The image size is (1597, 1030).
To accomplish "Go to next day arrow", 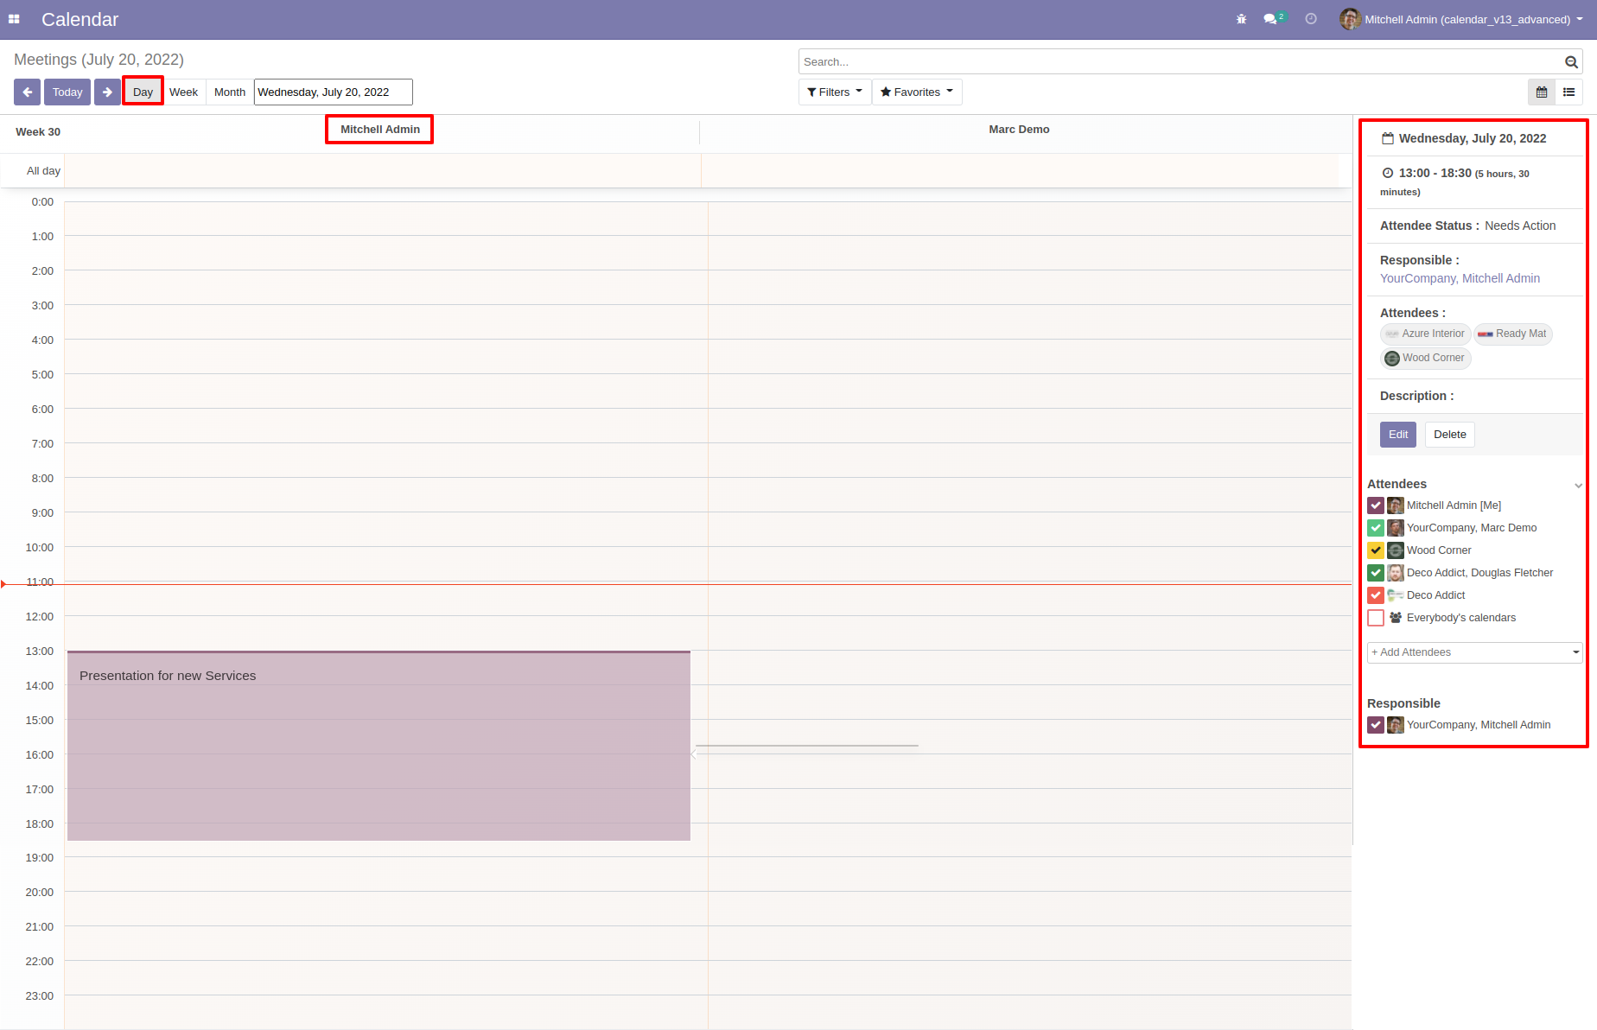I will pos(107,92).
